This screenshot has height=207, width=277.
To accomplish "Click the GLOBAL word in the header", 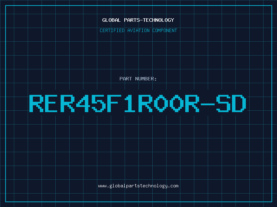I will (x=111, y=20).
